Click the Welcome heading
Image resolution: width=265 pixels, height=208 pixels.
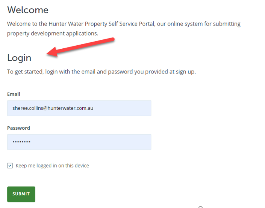click(28, 10)
